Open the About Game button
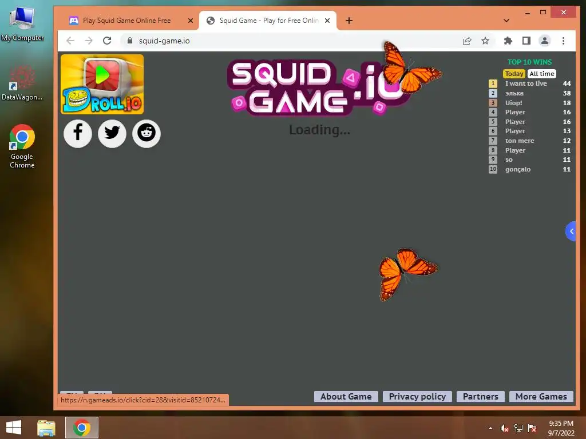This screenshot has height=439, width=586. click(346, 397)
